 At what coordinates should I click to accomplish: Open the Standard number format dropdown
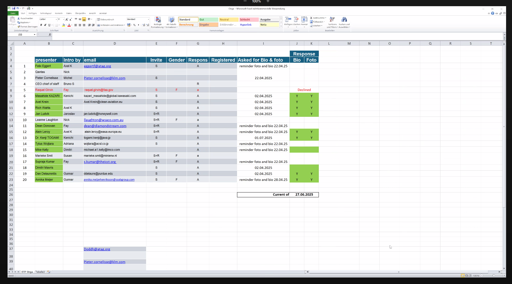pos(148,19)
